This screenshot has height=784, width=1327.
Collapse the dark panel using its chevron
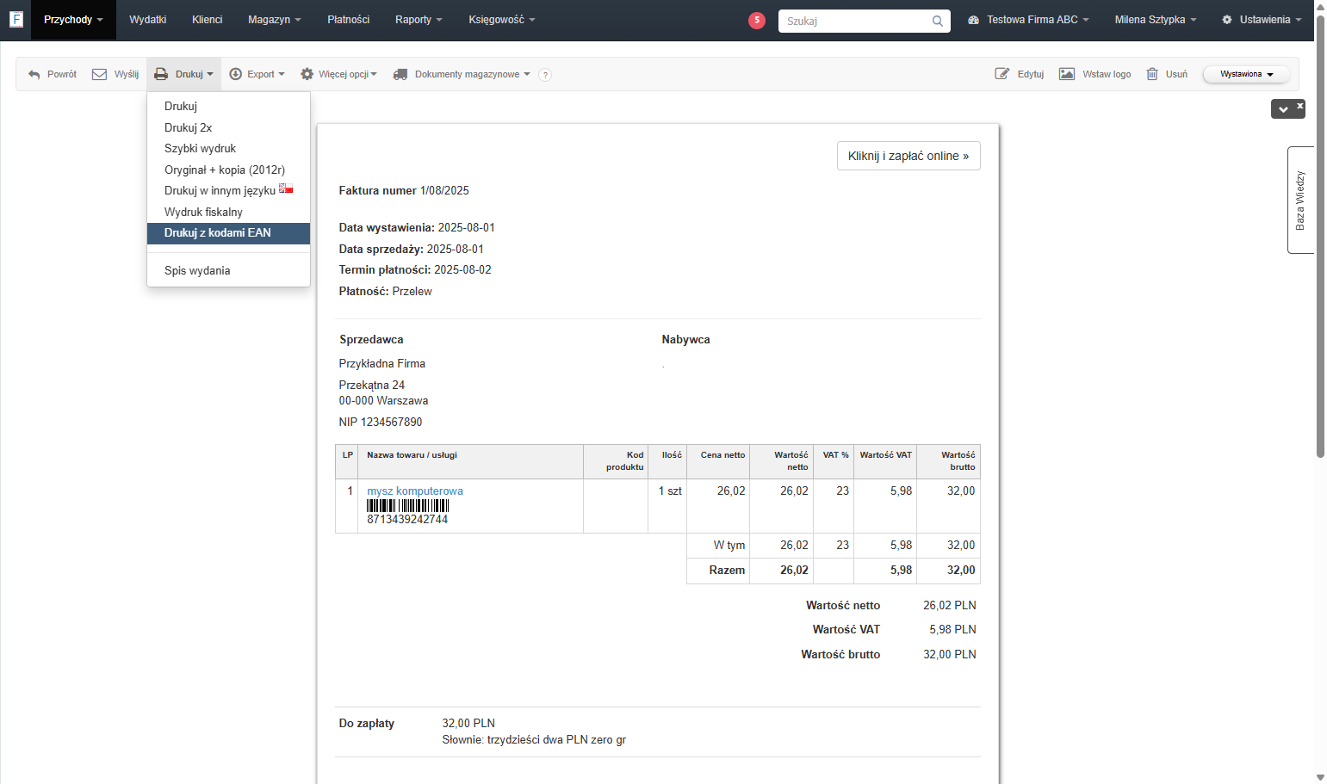(x=1283, y=109)
